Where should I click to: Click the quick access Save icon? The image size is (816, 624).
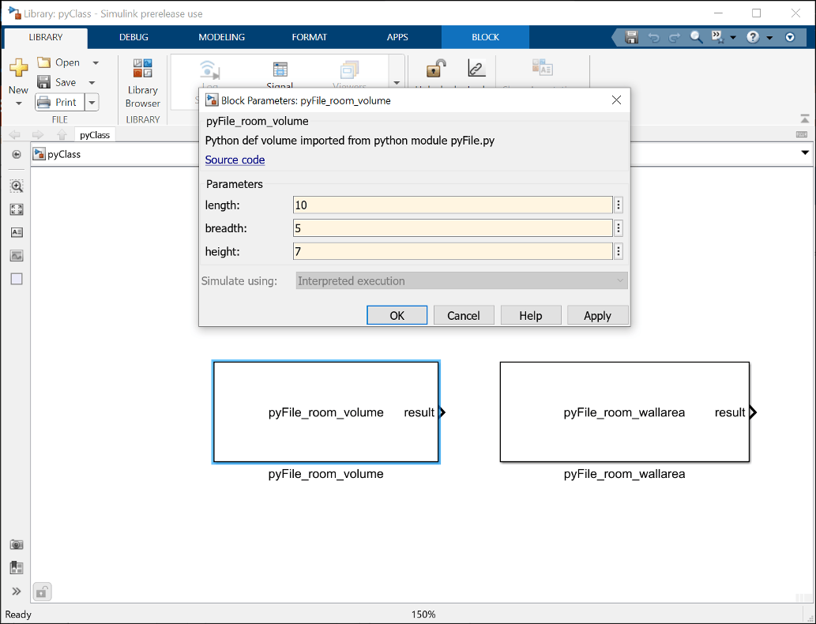[632, 37]
